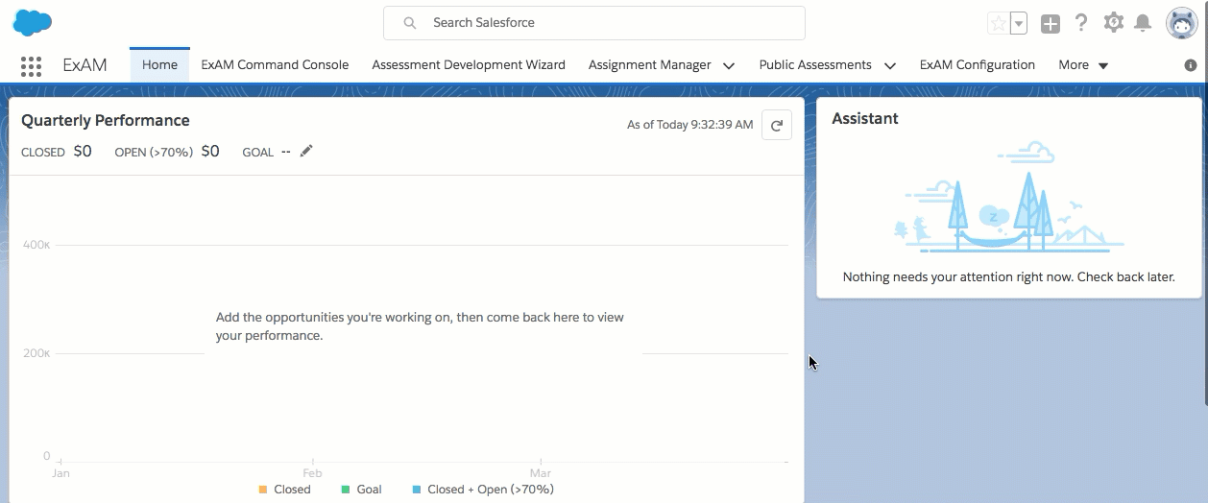This screenshot has width=1208, height=503.
Task: Edit the goal with pencil icon
Action: tap(306, 151)
